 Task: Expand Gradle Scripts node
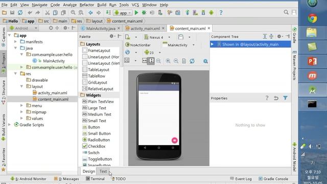9,125
